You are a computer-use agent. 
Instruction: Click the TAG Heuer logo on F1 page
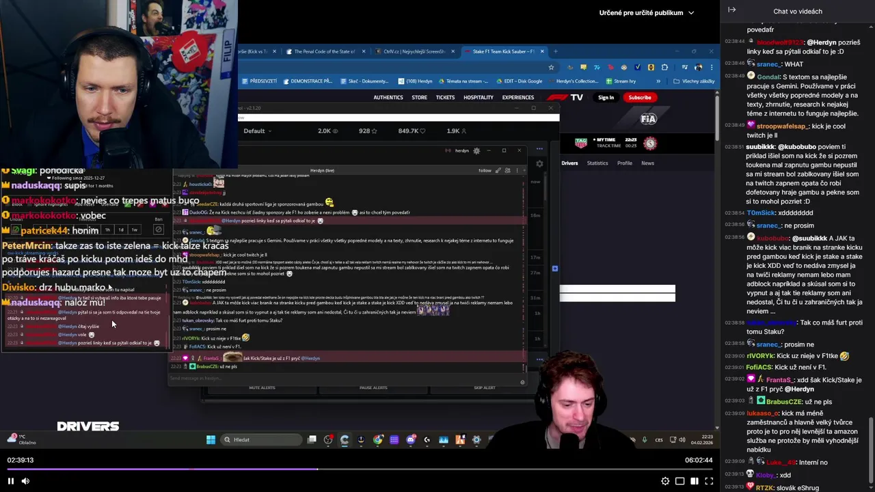[x=581, y=143]
